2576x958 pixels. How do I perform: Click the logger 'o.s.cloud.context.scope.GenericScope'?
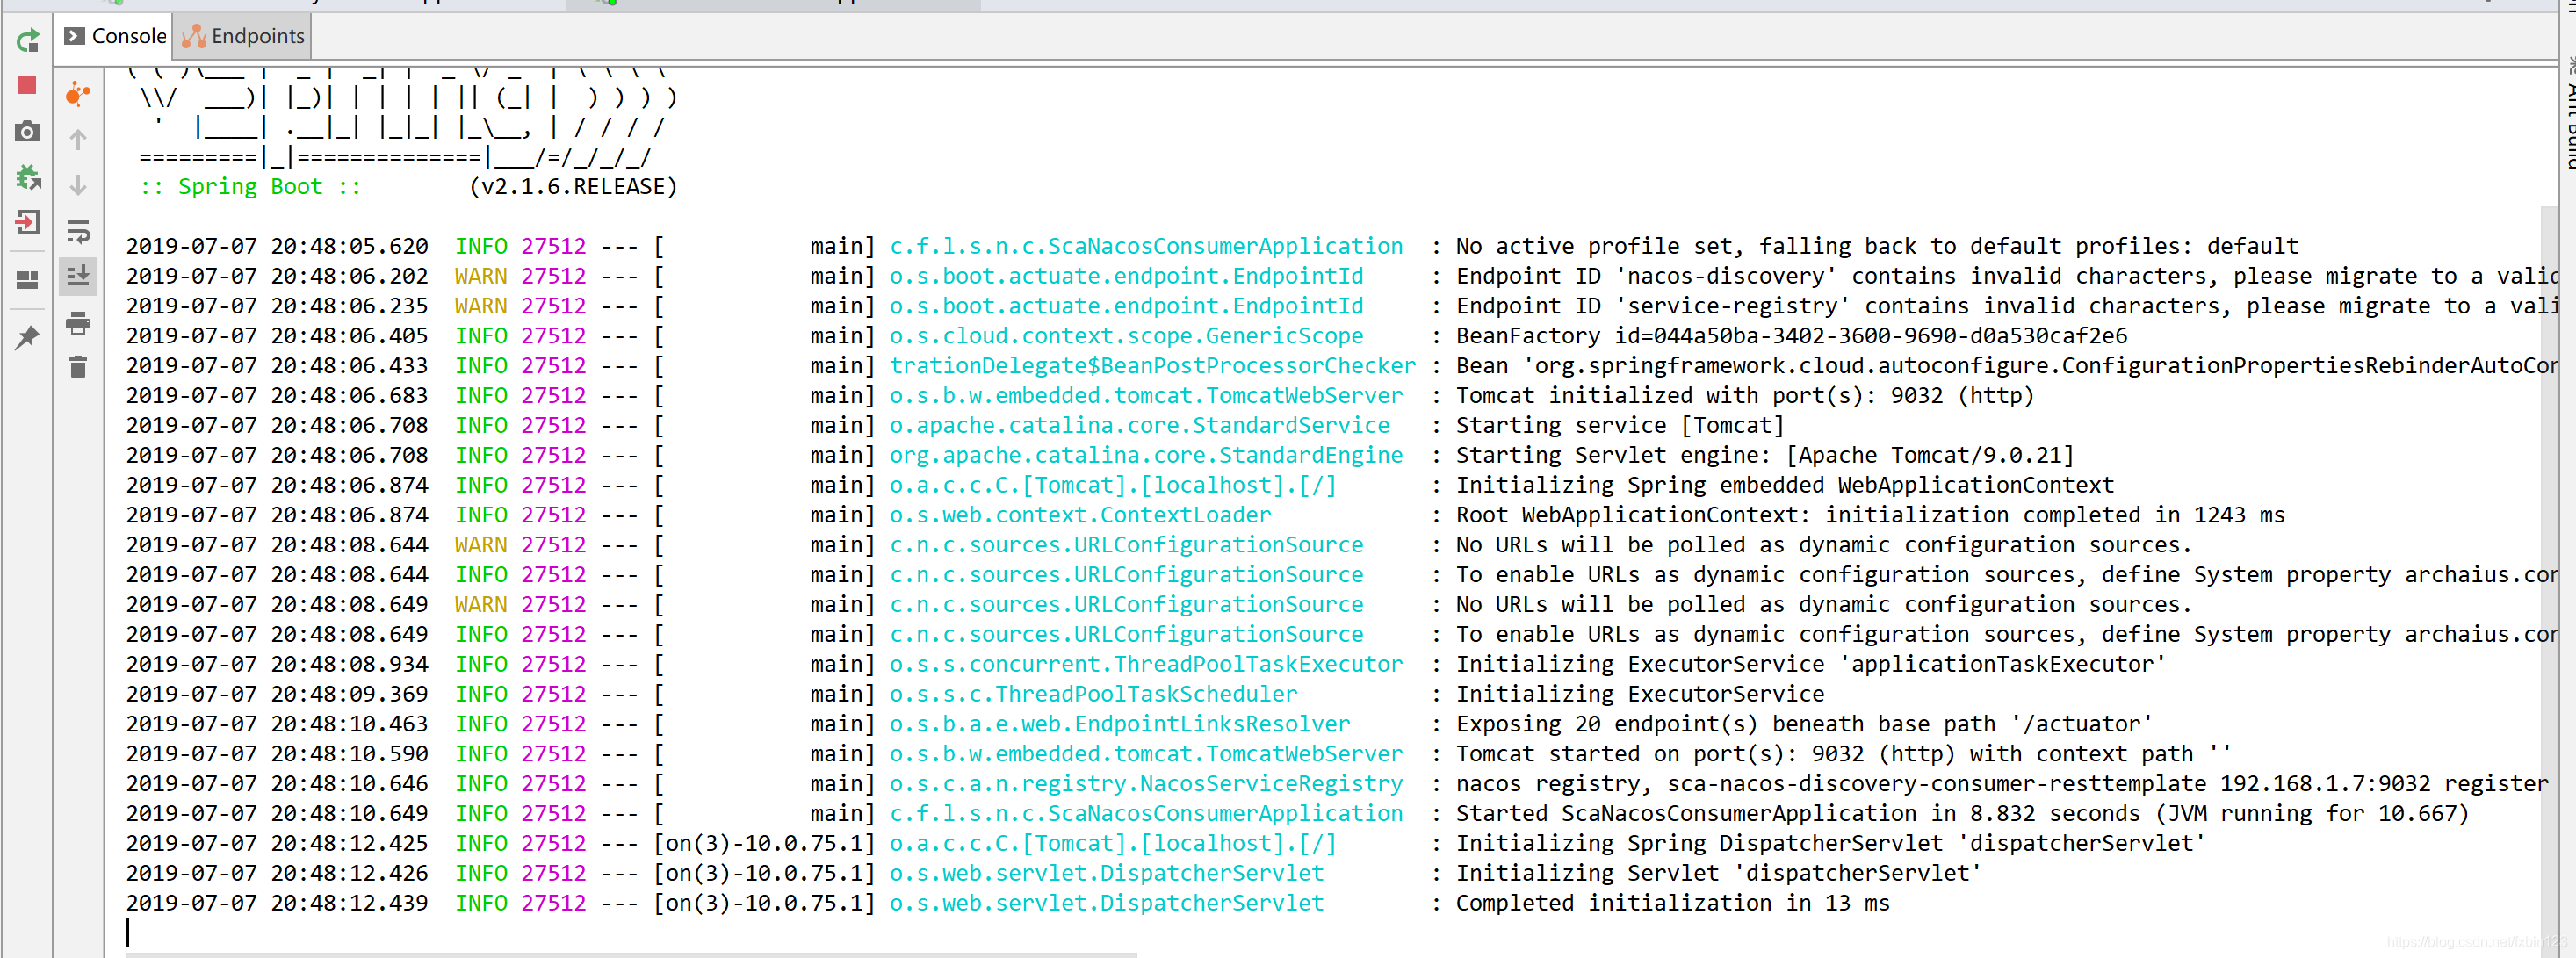(1126, 336)
